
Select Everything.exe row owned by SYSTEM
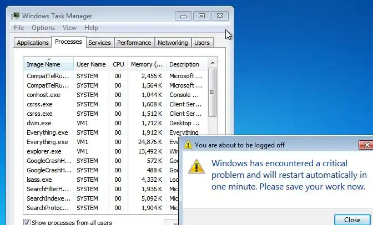click(x=115, y=132)
